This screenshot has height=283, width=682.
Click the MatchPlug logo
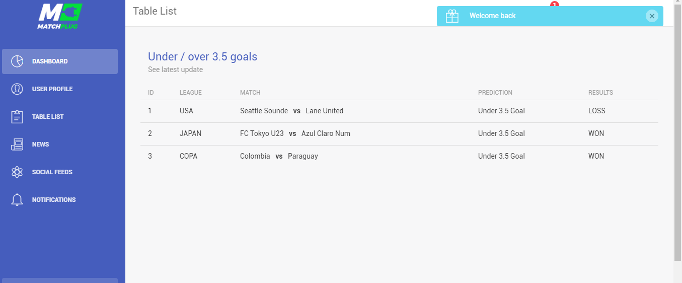point(60,16)
